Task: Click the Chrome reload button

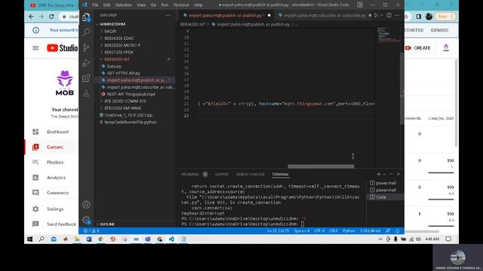Action: coord(51,17)
